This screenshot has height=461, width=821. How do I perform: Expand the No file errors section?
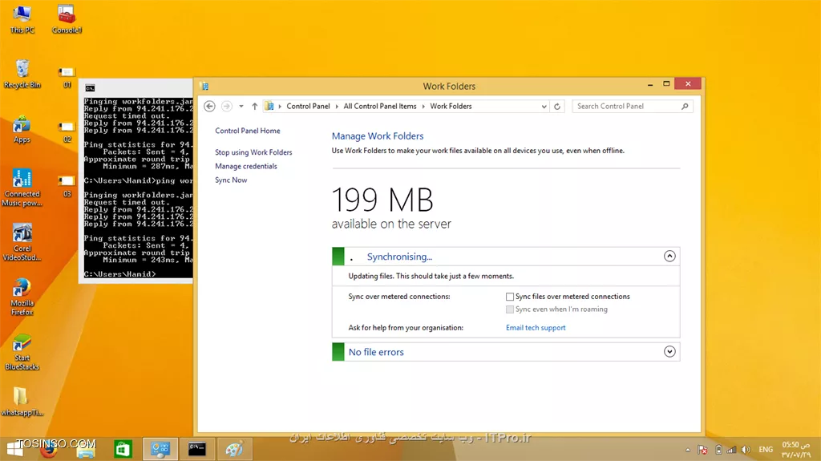click(x=669, y=351)
